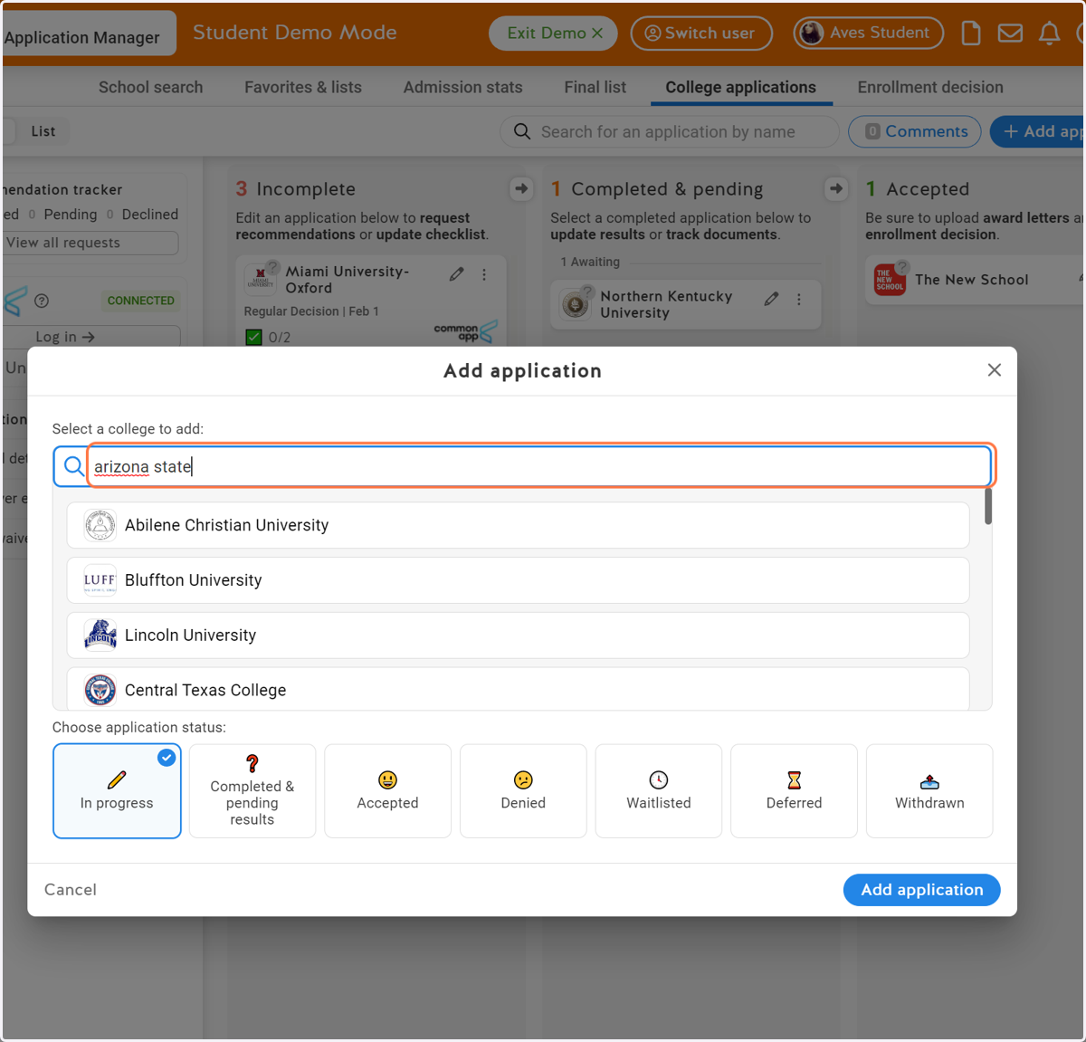Click The New School application name
Viewport: 1086px width, 1042px height.
971,280
